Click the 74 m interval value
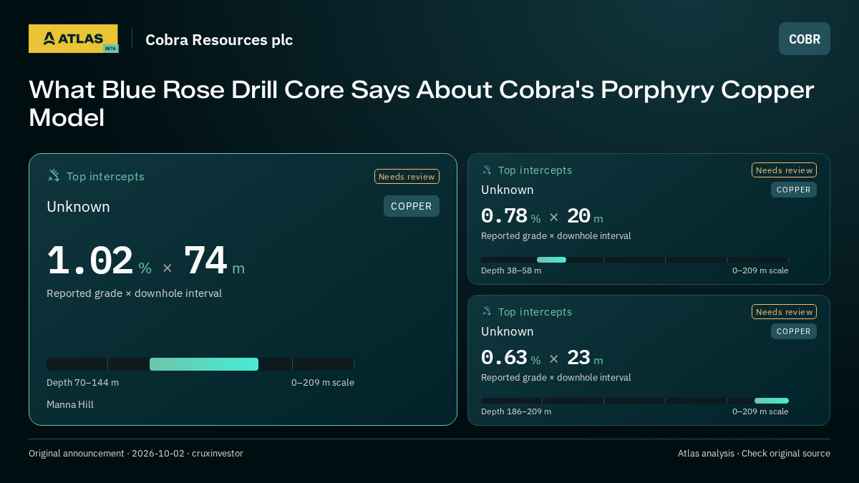 pos(214,261)
